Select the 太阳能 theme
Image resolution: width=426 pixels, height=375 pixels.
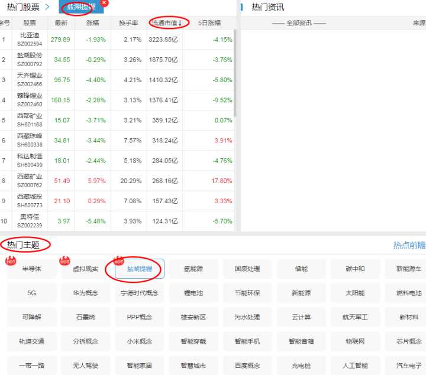click(x=355, y=293)
